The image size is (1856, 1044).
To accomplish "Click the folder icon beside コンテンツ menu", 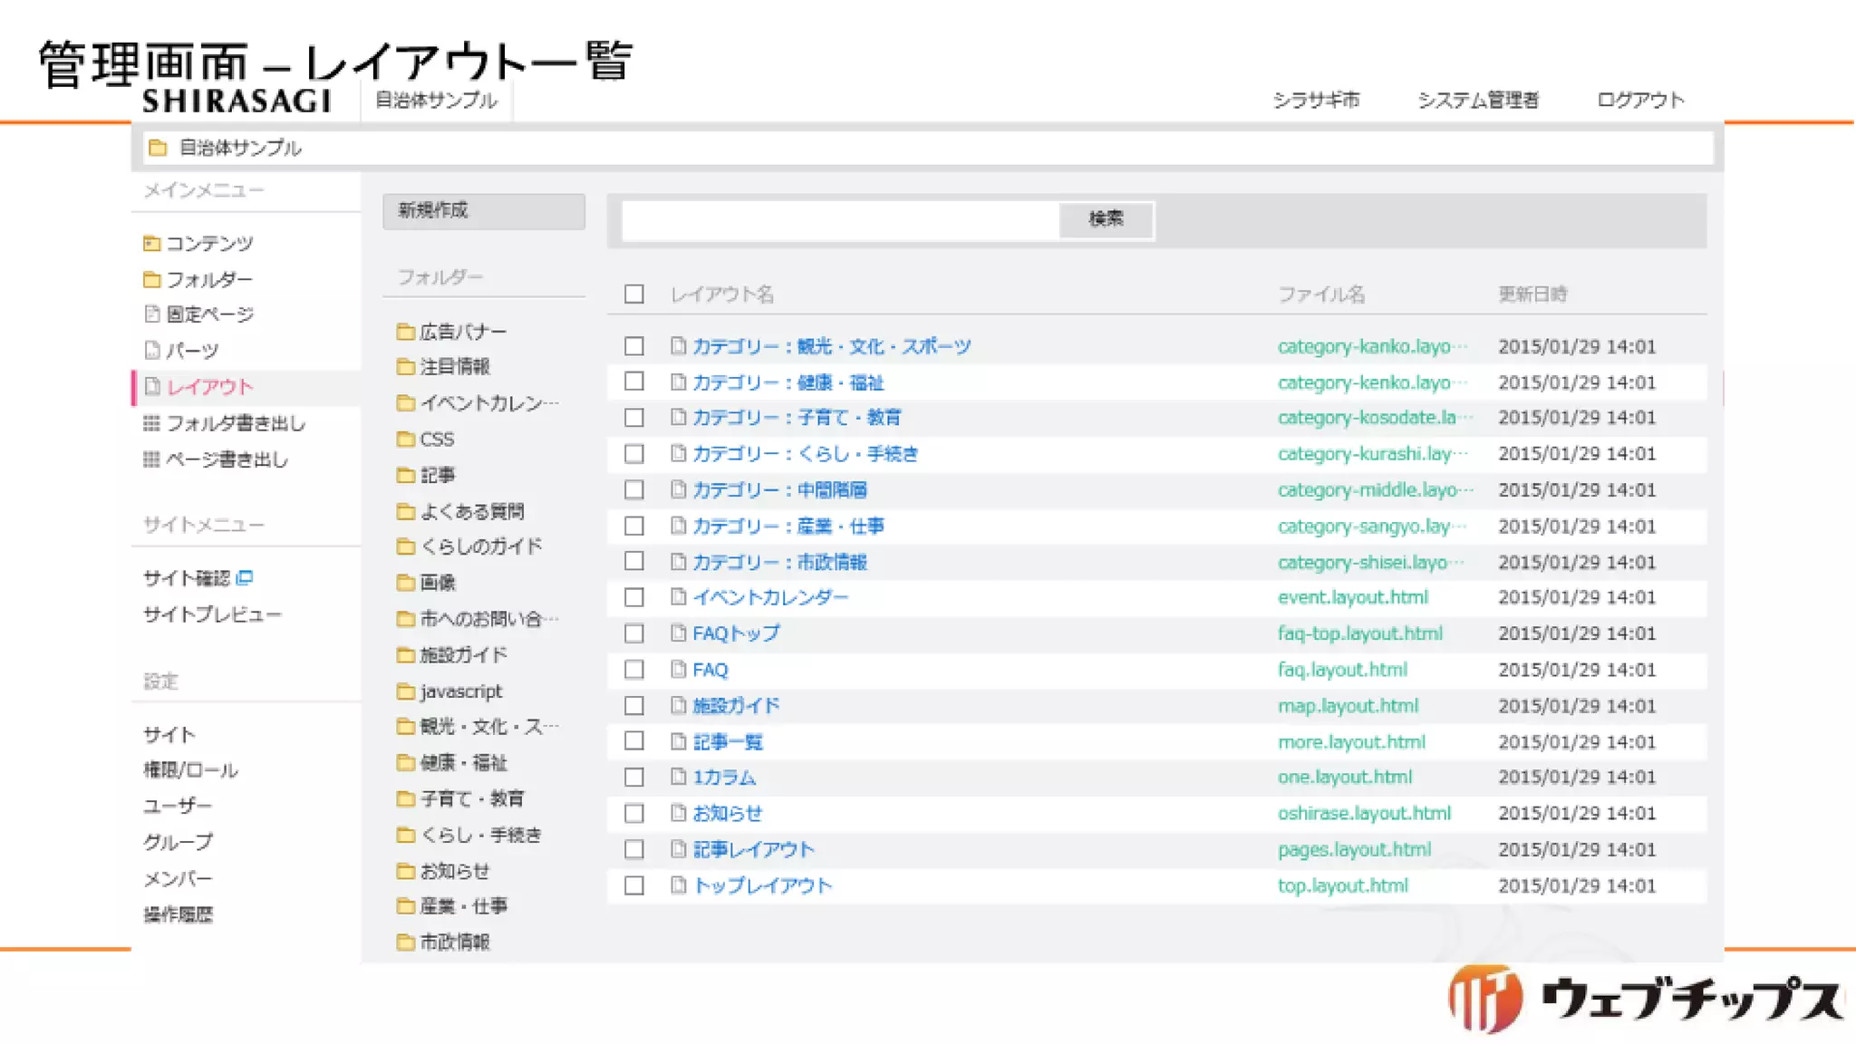I will tap(151, 243).
